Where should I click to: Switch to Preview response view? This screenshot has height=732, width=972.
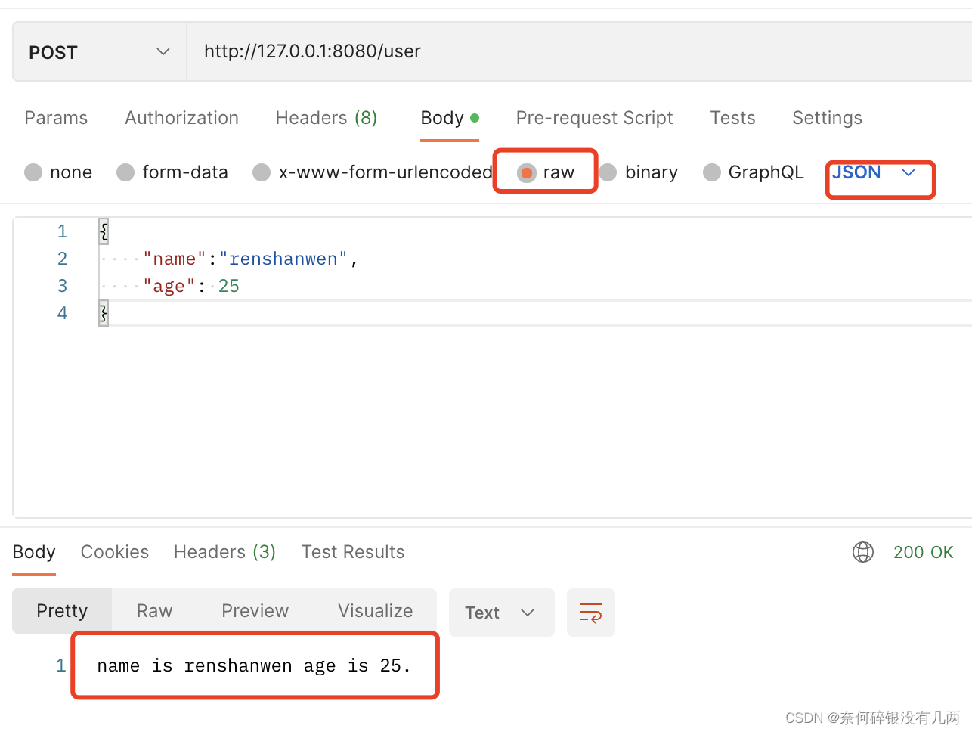coord(255,611)
